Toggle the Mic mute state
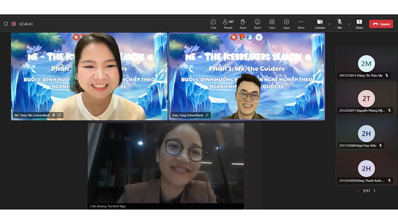Viewport: 398px width, 224px height. point(339,24)
